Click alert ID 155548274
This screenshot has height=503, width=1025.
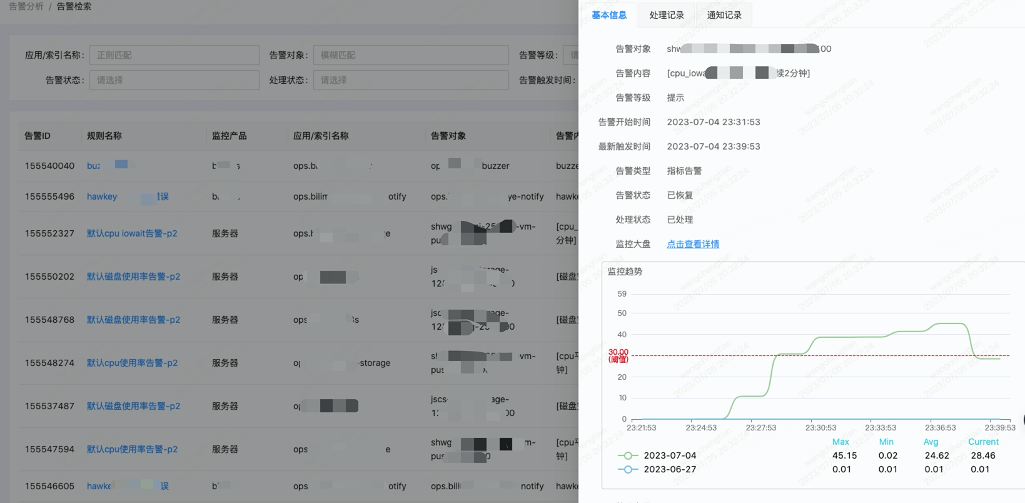pos(49,363)
